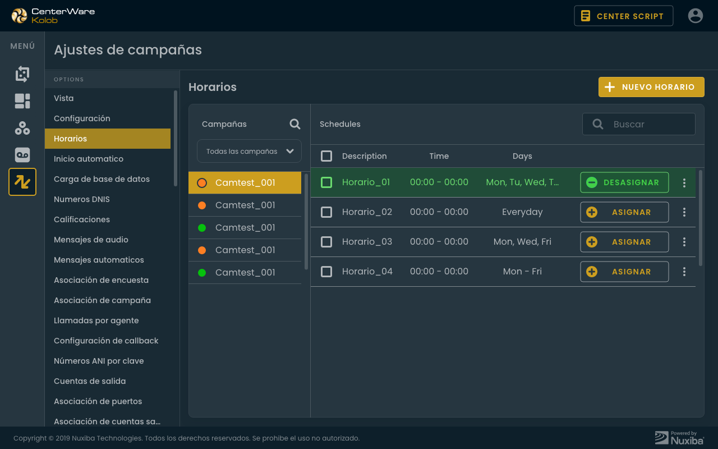Open more options for Horario_02
The height and width of the screenshot is (449, 718).
coord(684,212)
